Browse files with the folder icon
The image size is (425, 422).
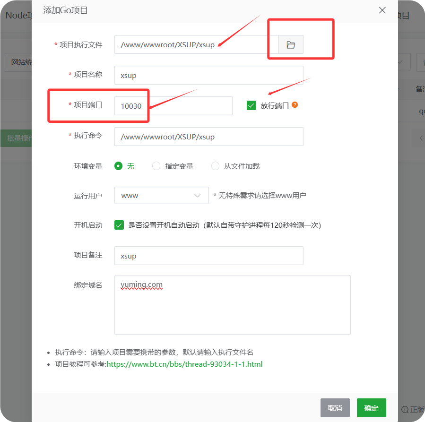tap(290, 44)
